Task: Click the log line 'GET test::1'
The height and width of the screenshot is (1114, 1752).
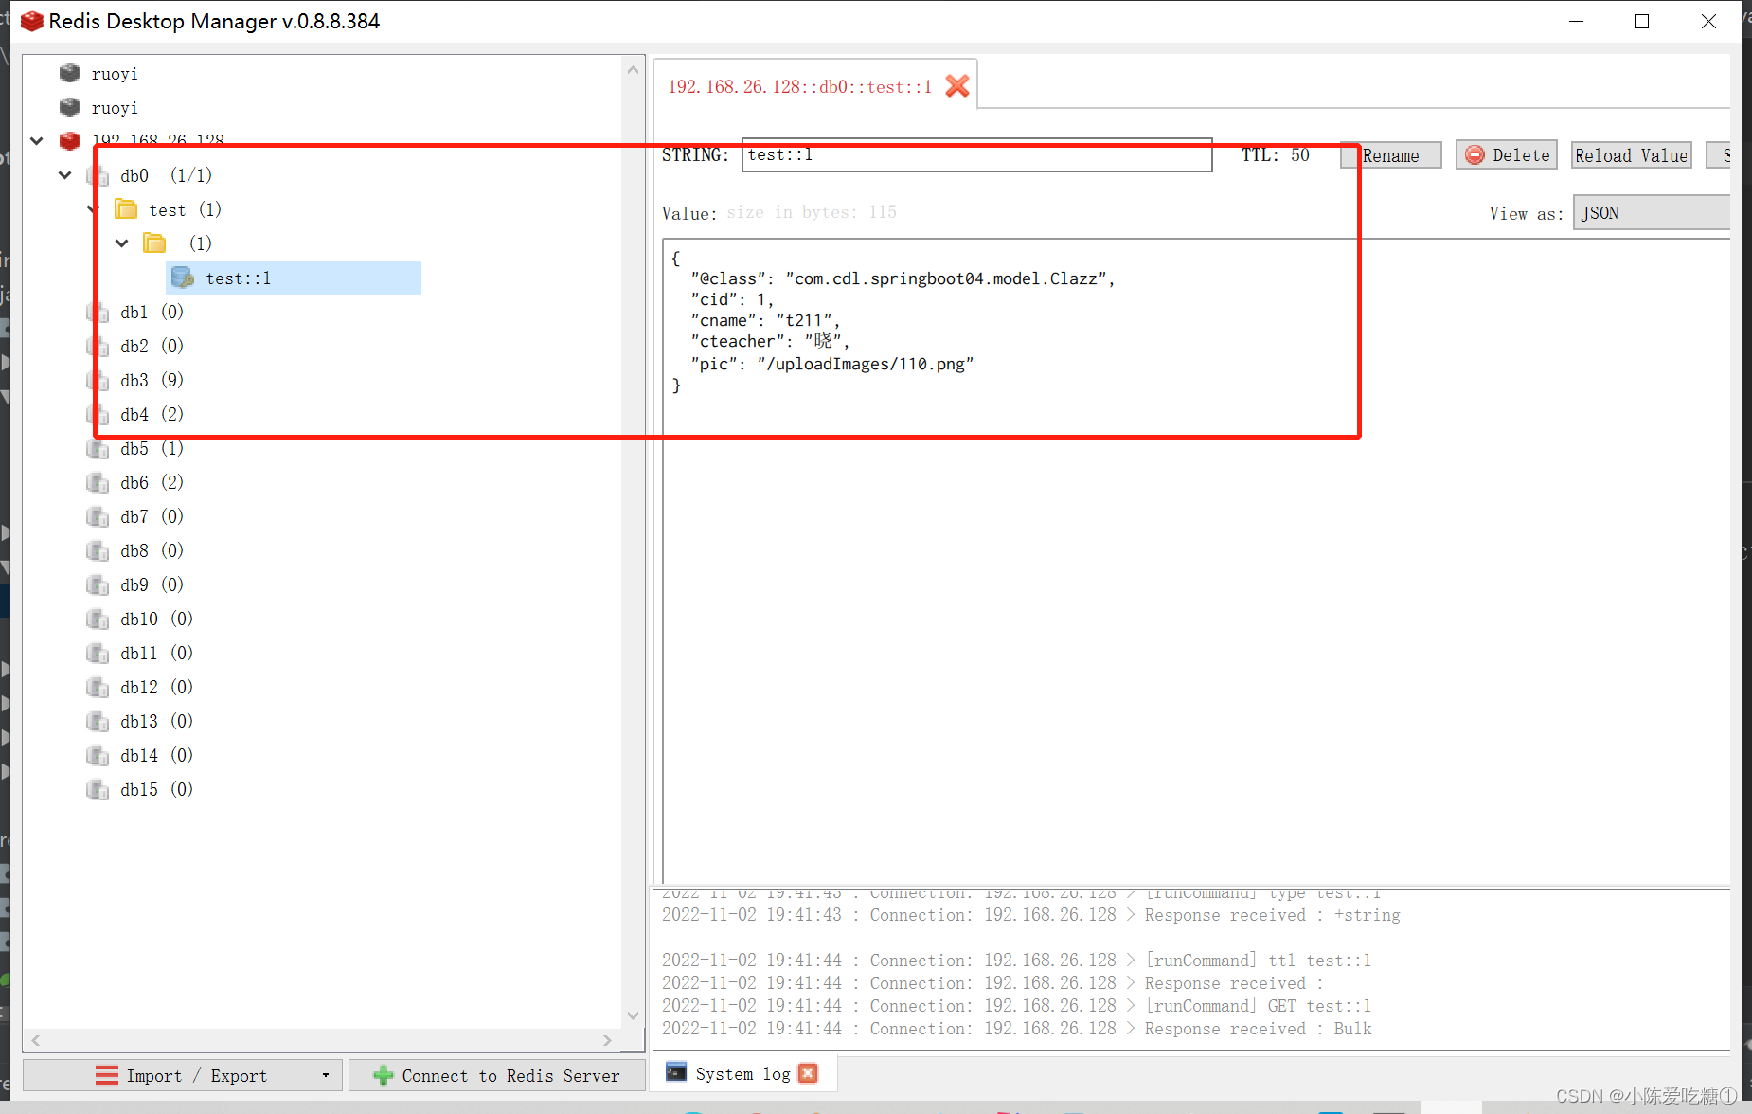Action: click(x=1016, y=1005)
